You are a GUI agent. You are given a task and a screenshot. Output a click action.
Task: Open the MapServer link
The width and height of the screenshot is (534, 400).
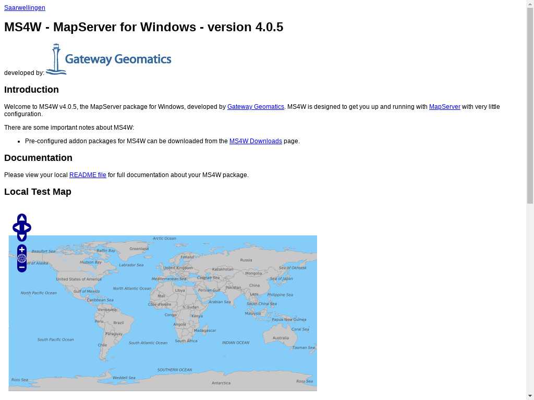coord(444,107)
